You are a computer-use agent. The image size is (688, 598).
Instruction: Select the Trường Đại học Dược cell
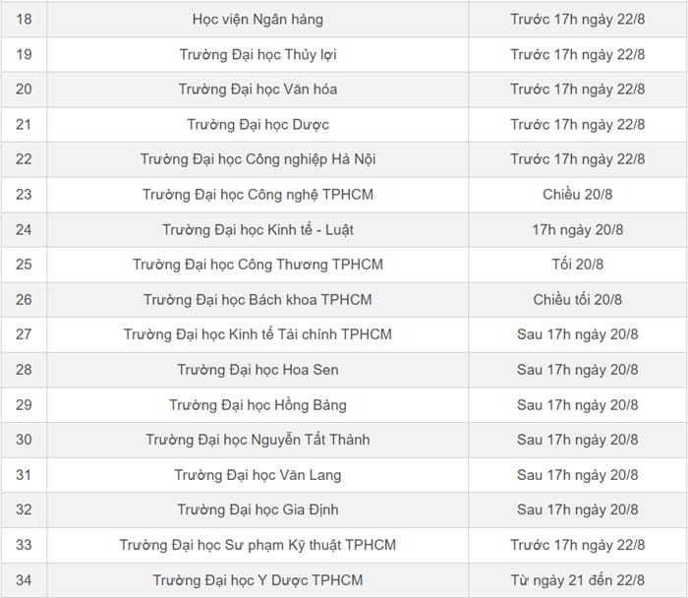coord(258,125)
